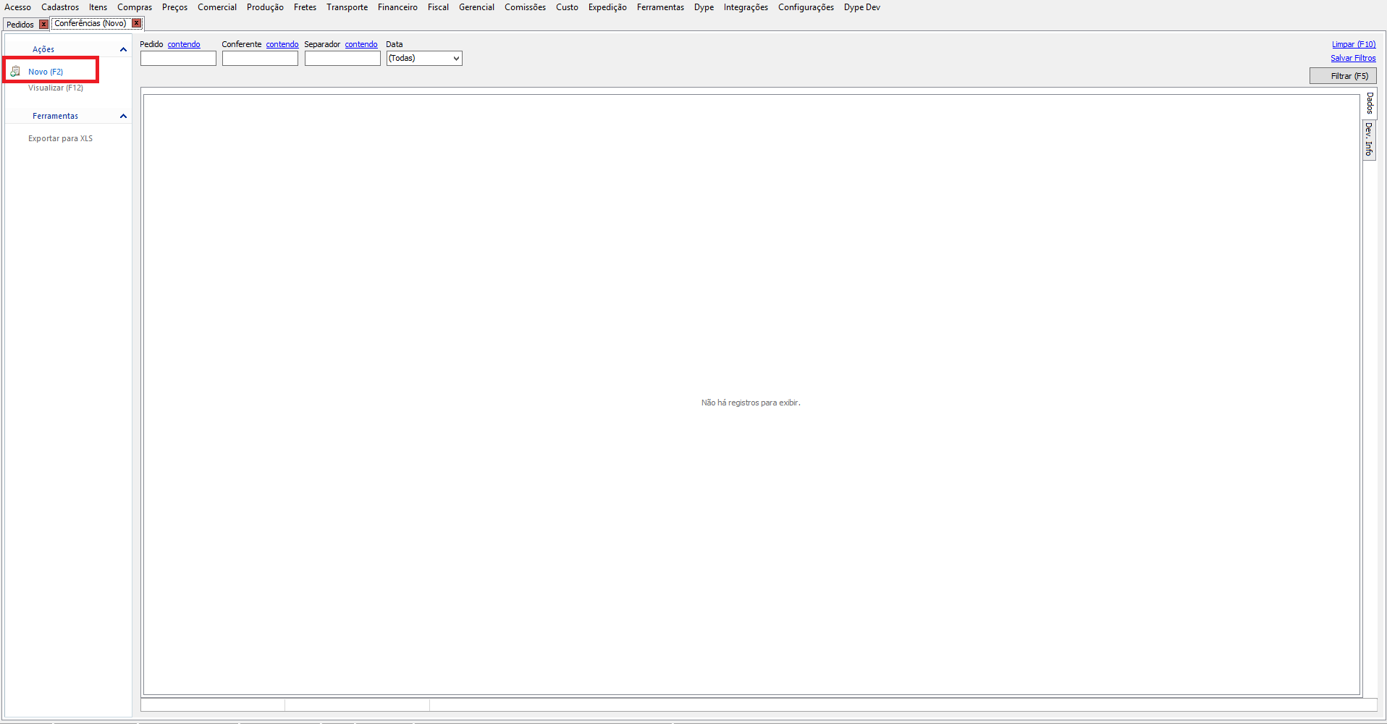Screen dimensions: 1387x724
Task: Click the Separador filter input field
Action: 342,58
